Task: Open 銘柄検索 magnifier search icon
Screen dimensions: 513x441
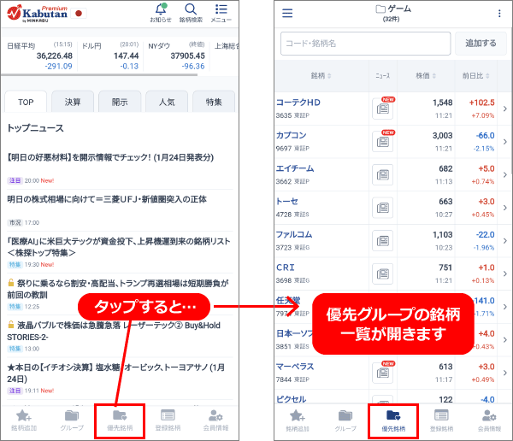Action: (191, 13)
